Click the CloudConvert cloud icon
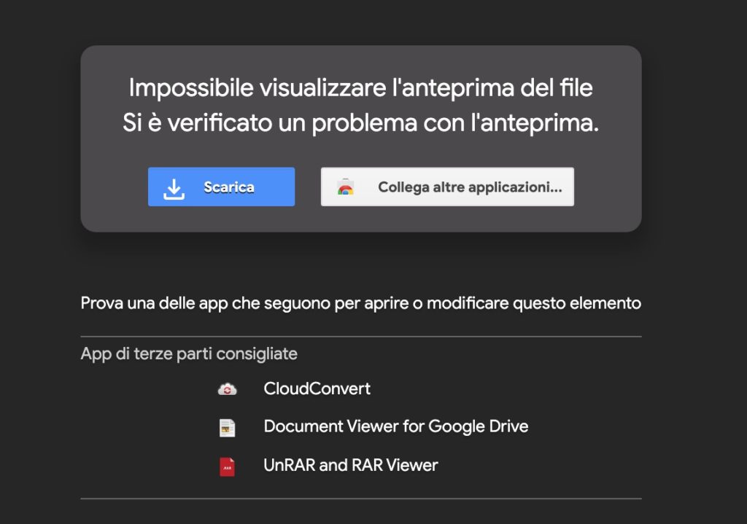Image resolution: width=747 pixels, height=524 pixels. point(228,389)
